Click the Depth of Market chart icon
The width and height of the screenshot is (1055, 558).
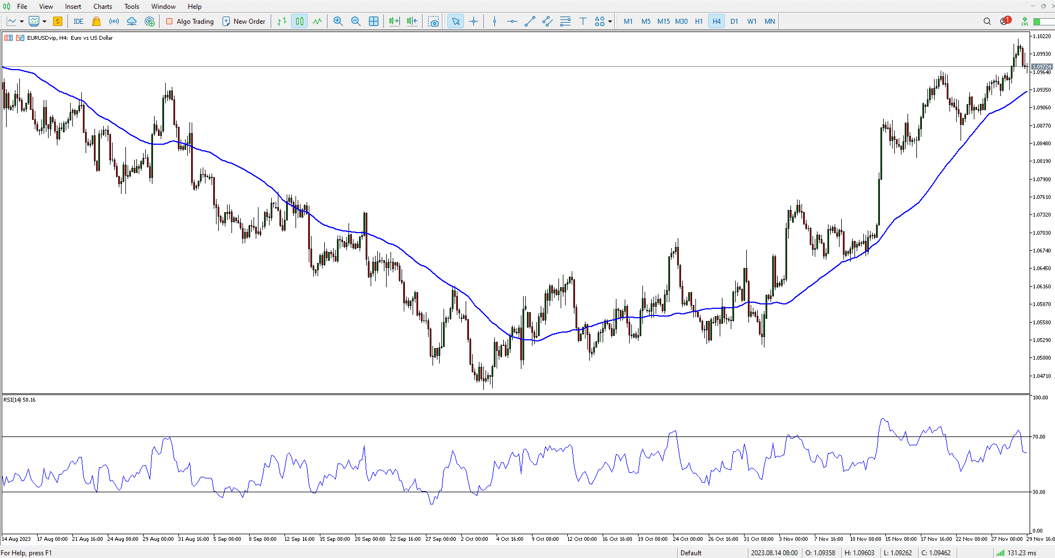click(8, 38)
